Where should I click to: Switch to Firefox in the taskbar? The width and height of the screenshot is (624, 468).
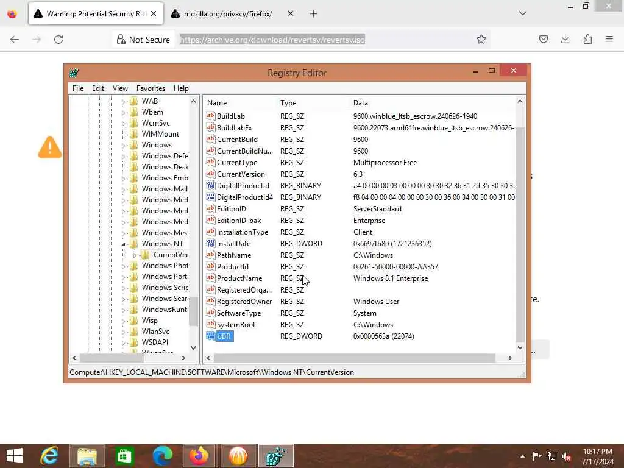[199, 456]
